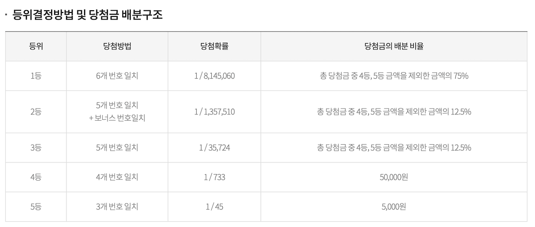Select the 50,000원 prize cell

pyautogui.click(x=394, y=177)
